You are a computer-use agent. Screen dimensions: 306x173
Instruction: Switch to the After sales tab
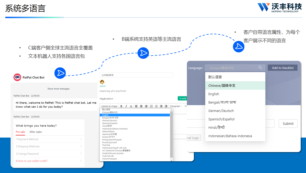click(x=36, y=132)
